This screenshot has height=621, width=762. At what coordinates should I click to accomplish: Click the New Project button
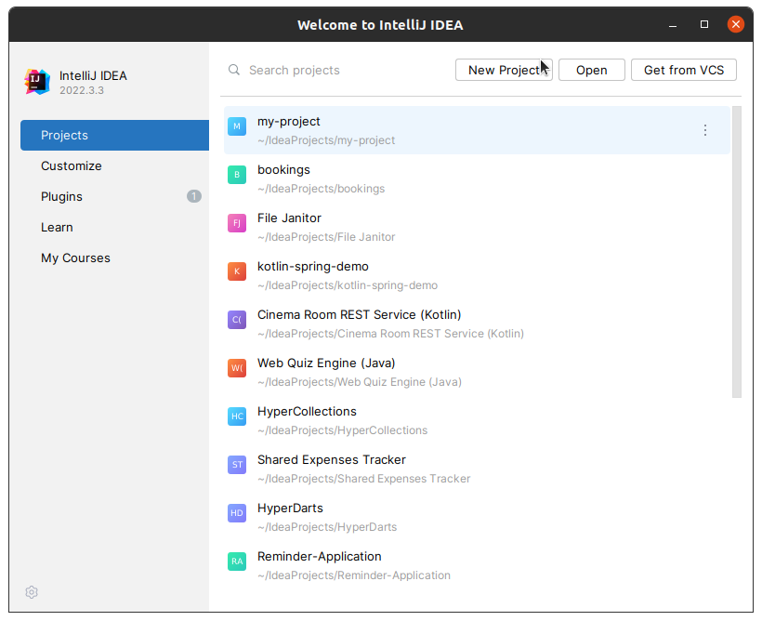click(504, 70)
